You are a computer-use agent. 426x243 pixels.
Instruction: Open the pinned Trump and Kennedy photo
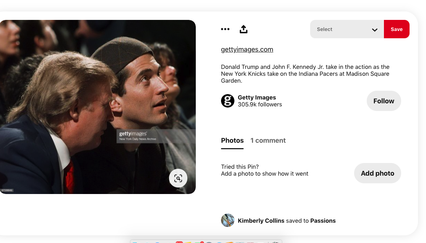pyautogui.click(x=98, y=107)
